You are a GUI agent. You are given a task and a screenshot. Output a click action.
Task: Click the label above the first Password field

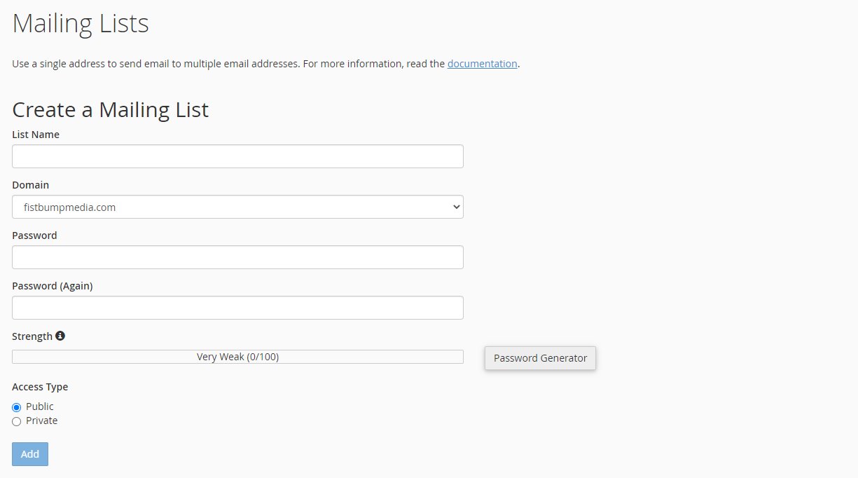point(34,235)
